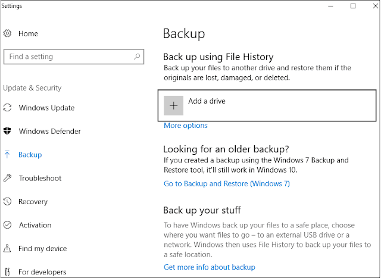Image resolution: width=381 pixels, height=278 pixels.
Task: Open the More options link
Action: click(x=186, y=126)
